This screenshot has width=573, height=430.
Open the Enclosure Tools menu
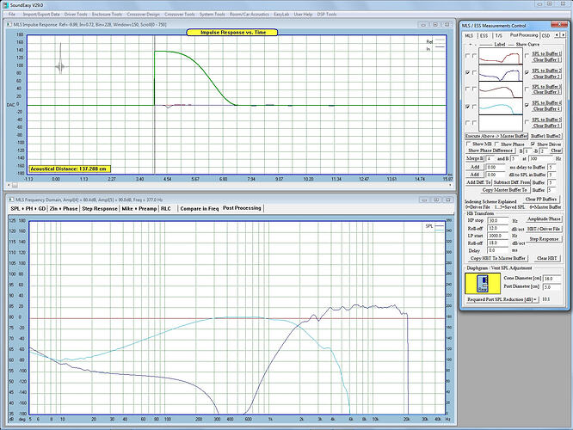click(104, 15)
